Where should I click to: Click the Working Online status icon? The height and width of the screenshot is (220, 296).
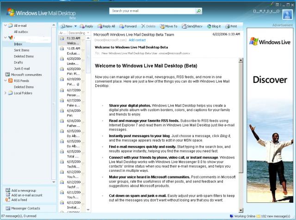(231, 216)
